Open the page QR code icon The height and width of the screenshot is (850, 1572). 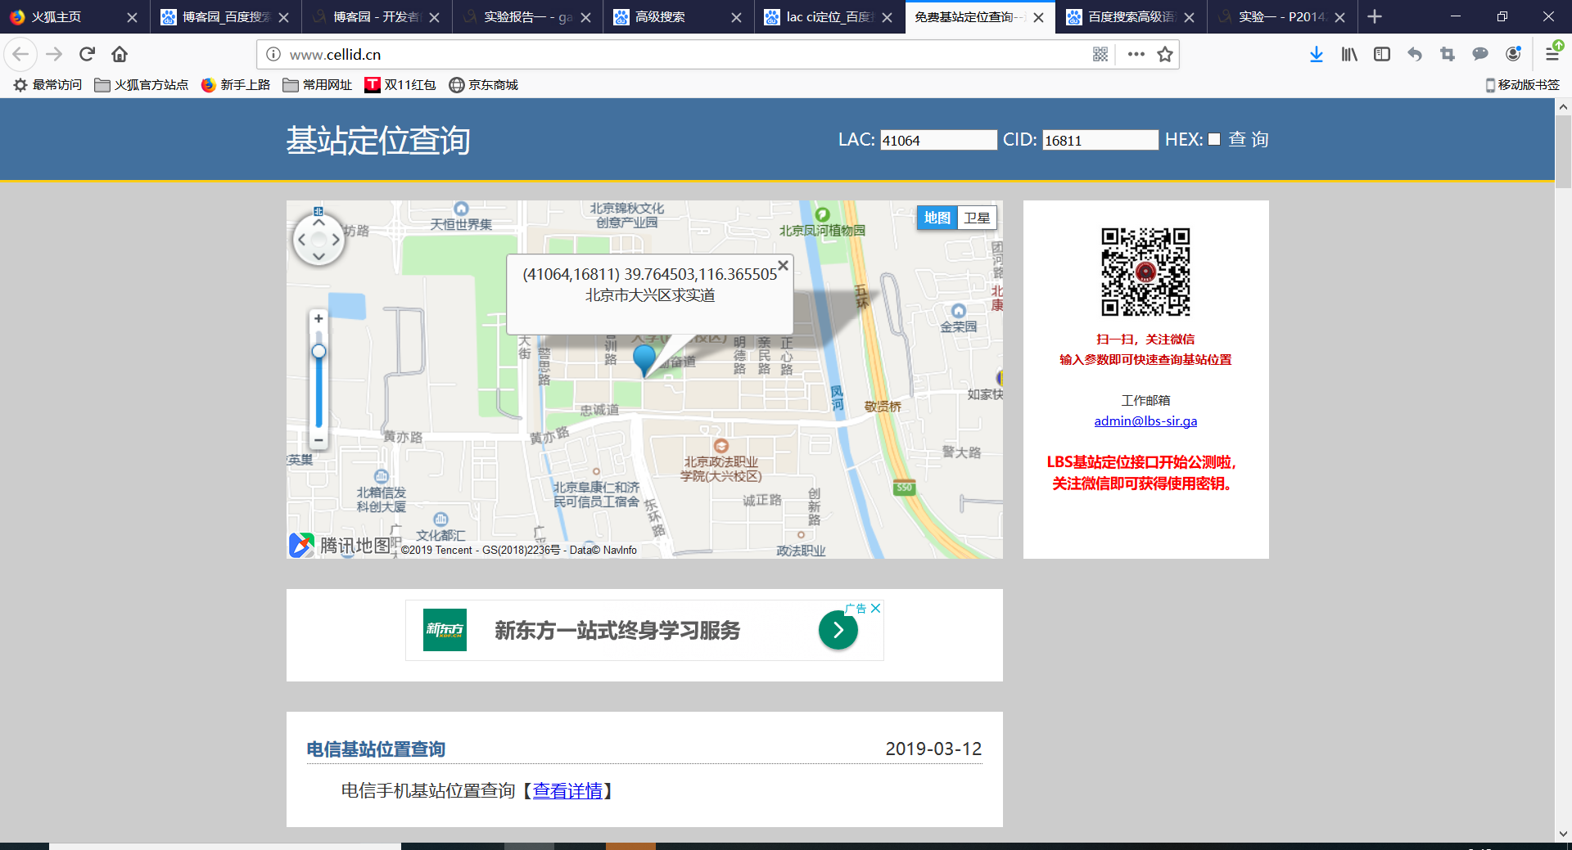(1100, 54)
